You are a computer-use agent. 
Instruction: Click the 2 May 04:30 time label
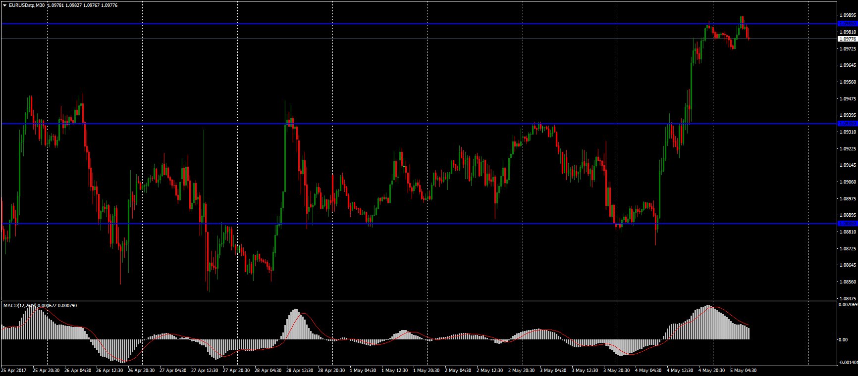pyautogui.click(x=457, y=370)
